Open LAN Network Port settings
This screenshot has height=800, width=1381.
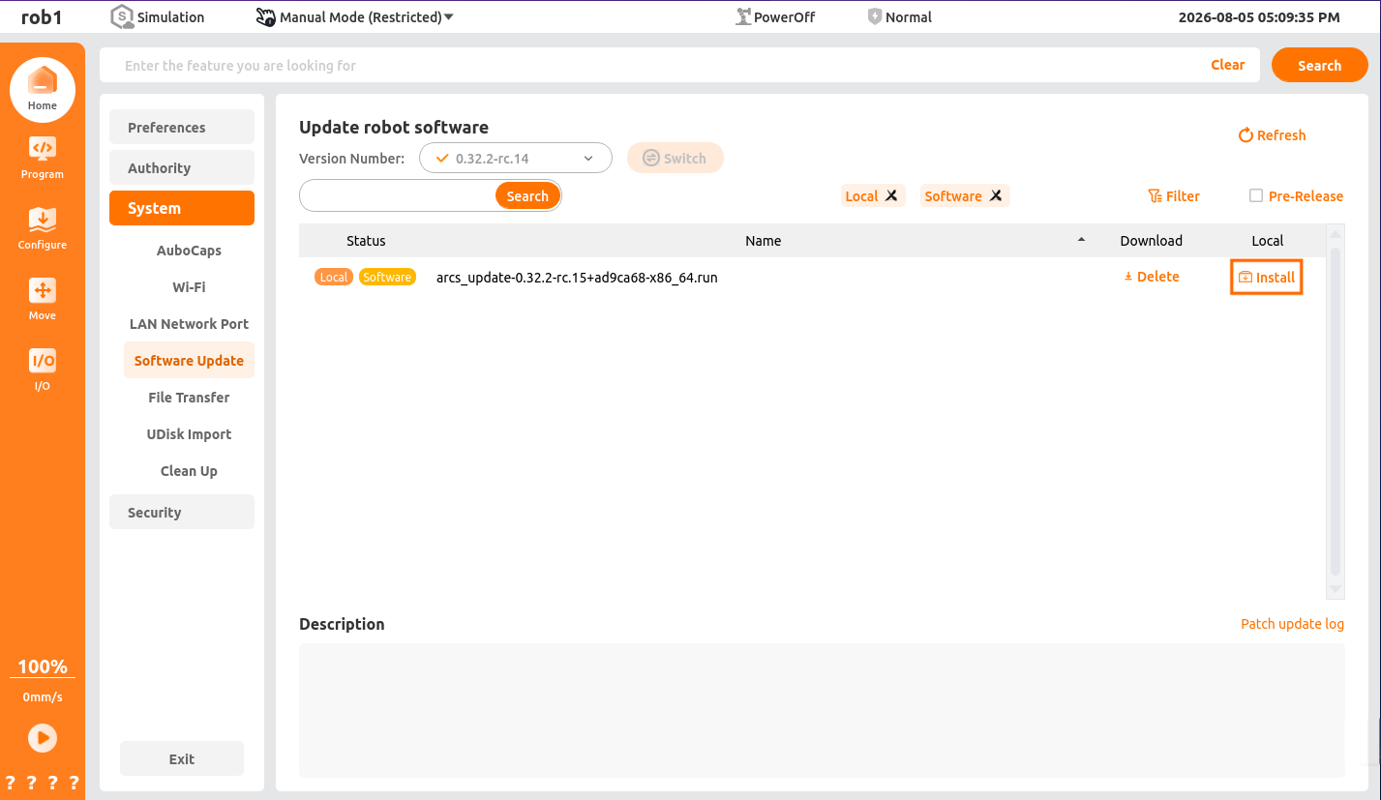[189, 324]
